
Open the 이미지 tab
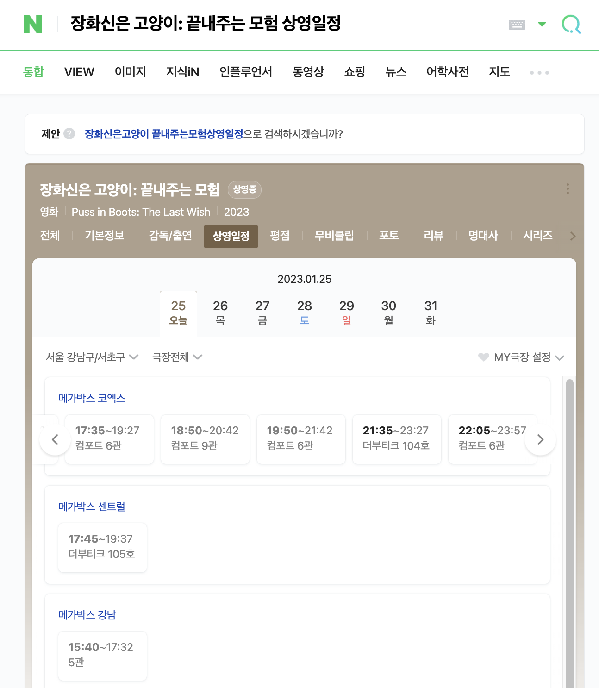pyautogui.click(x=131, y=72)
